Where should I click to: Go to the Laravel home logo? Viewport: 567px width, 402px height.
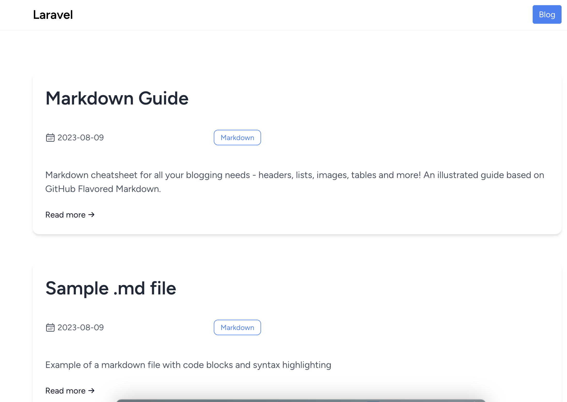pos(53,15)
